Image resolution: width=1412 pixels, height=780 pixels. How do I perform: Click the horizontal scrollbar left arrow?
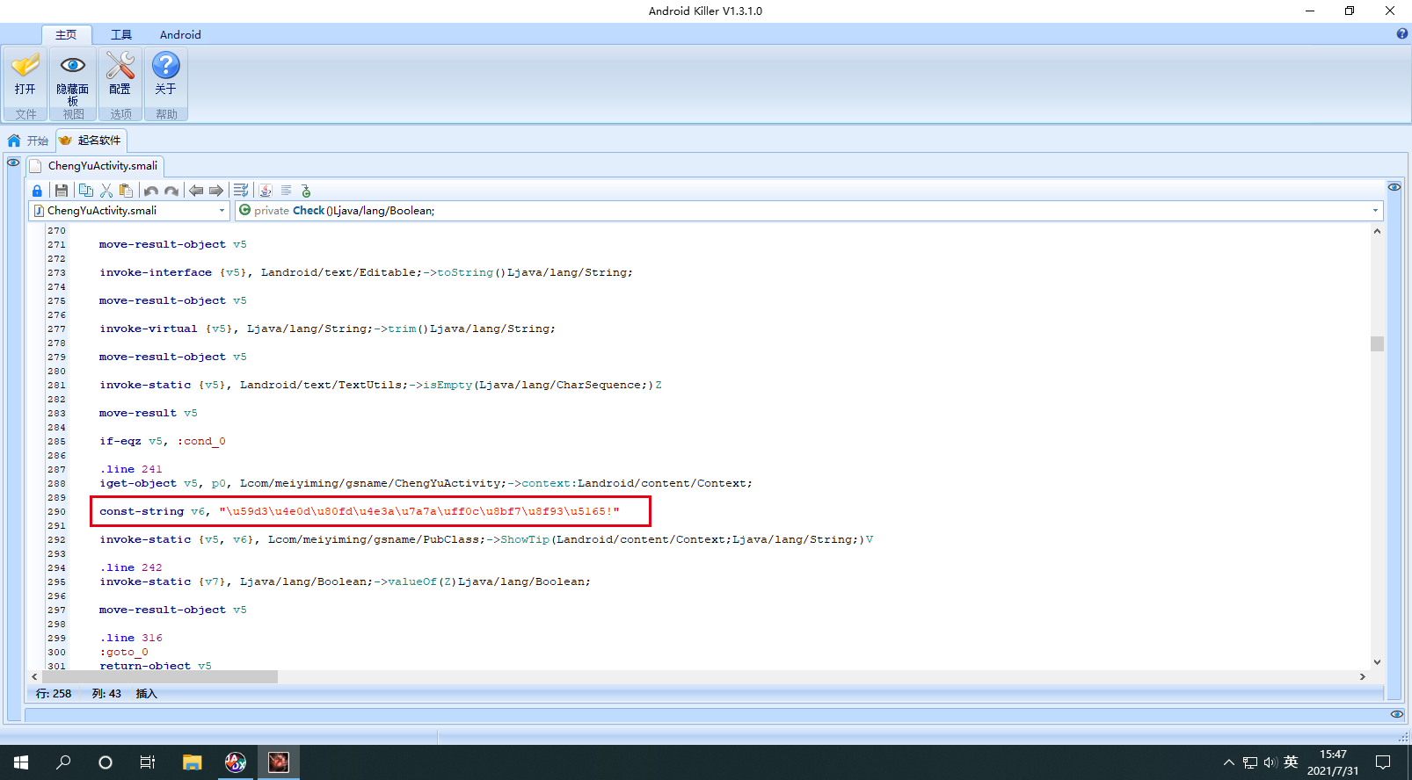[34, 676]
